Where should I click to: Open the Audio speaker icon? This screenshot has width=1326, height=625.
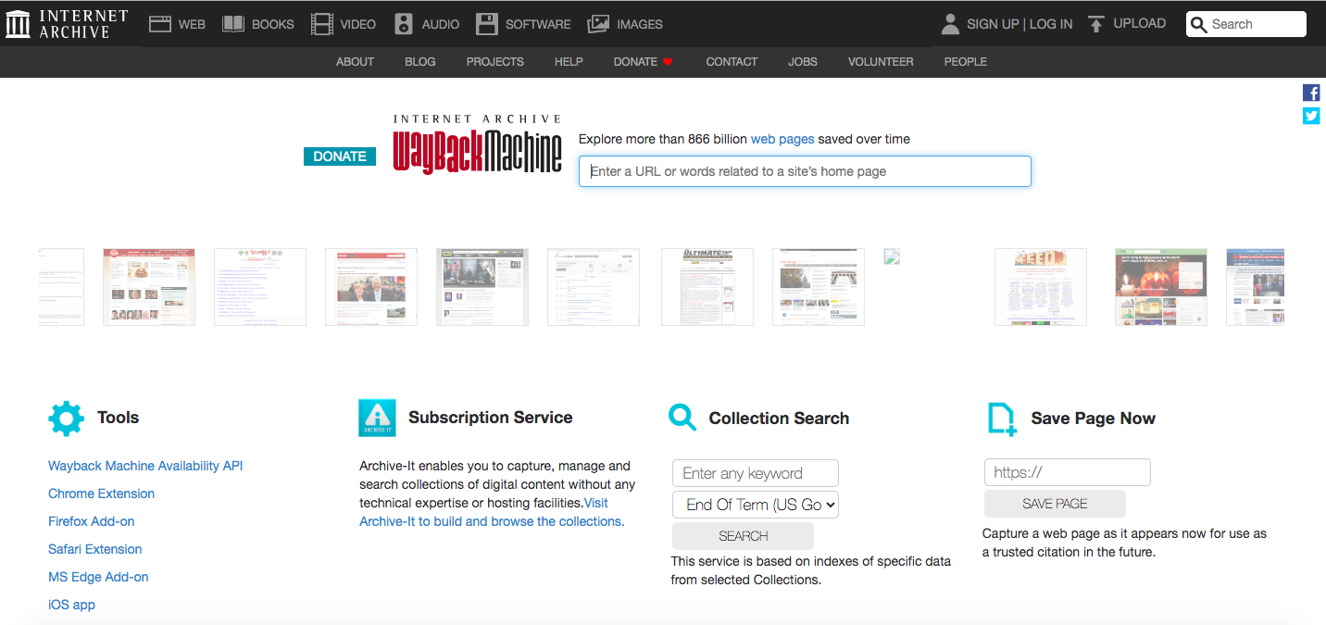pos(403,24)
